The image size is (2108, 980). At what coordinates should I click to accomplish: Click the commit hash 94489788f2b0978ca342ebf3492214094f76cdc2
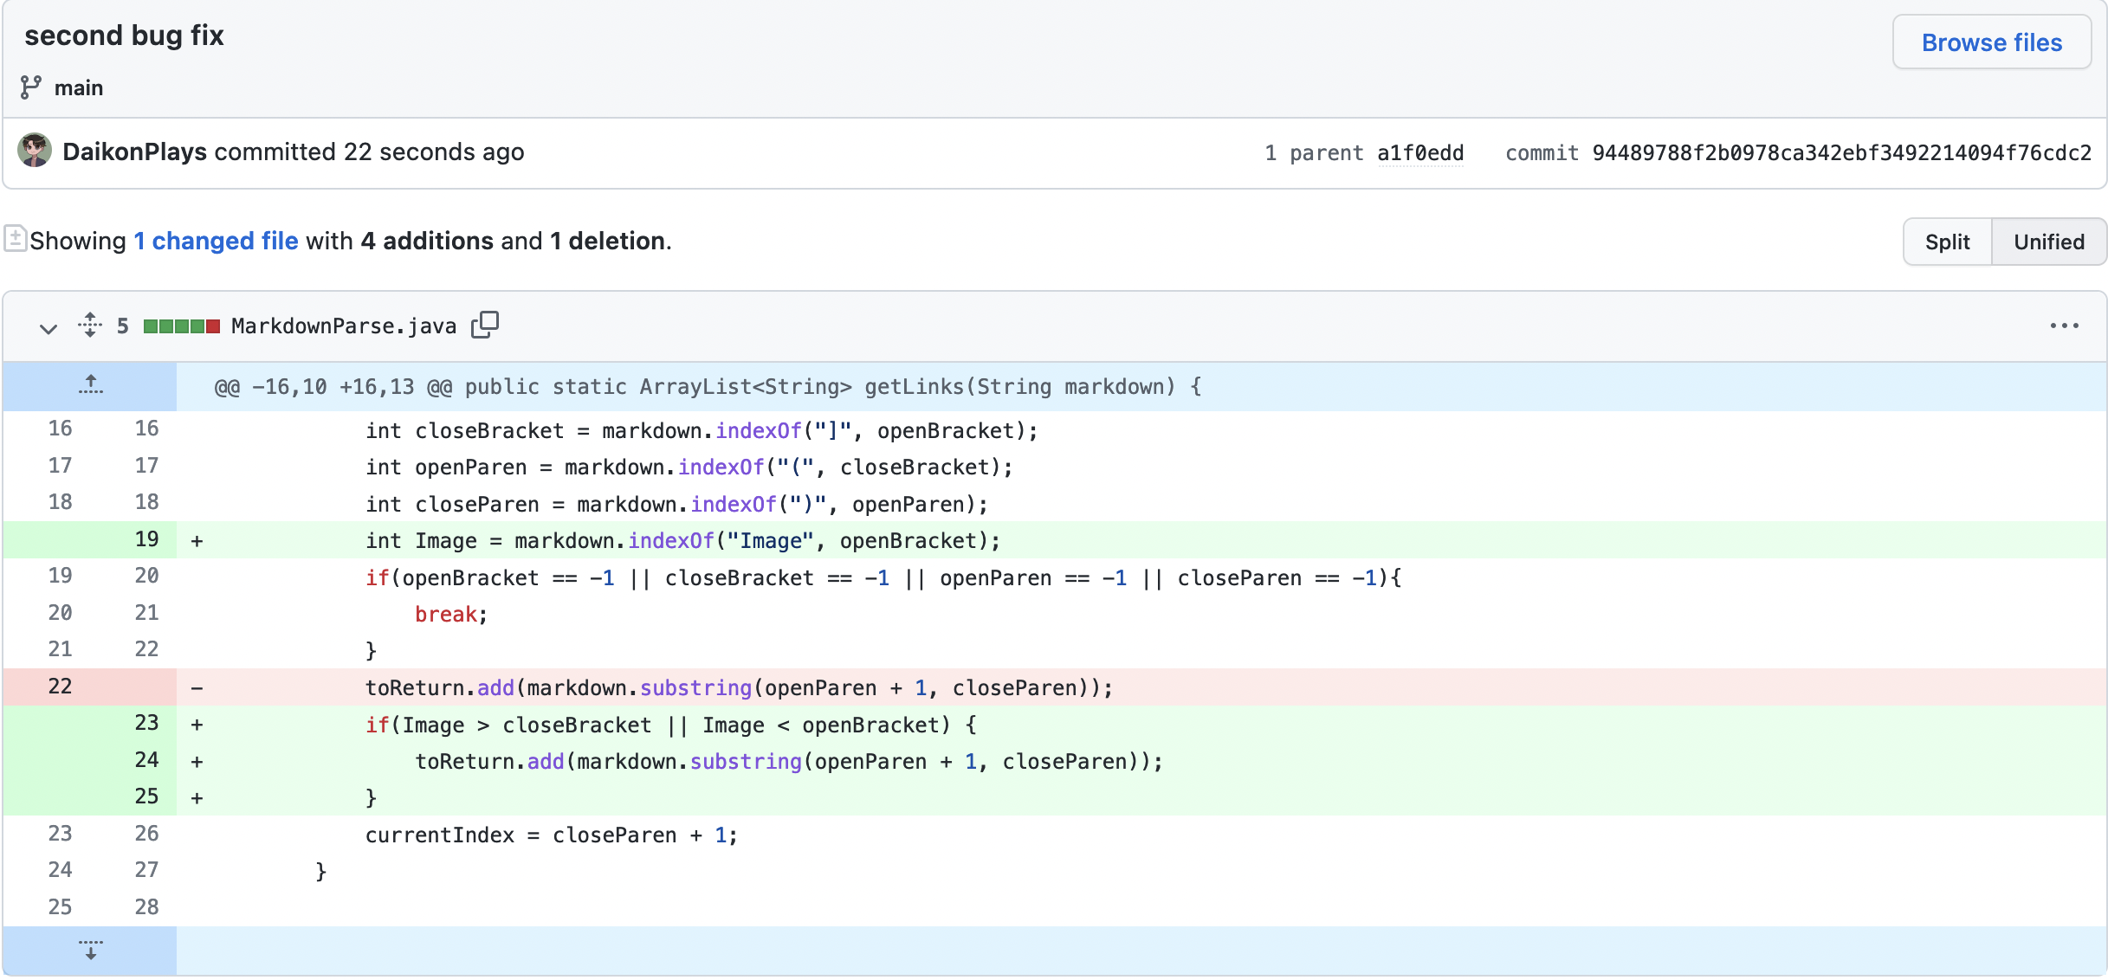point(1841,153)
